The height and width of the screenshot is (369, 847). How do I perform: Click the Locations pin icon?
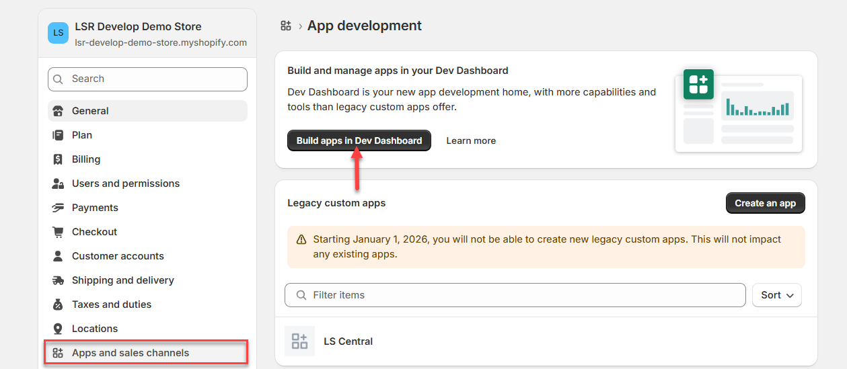click(58, 329)
